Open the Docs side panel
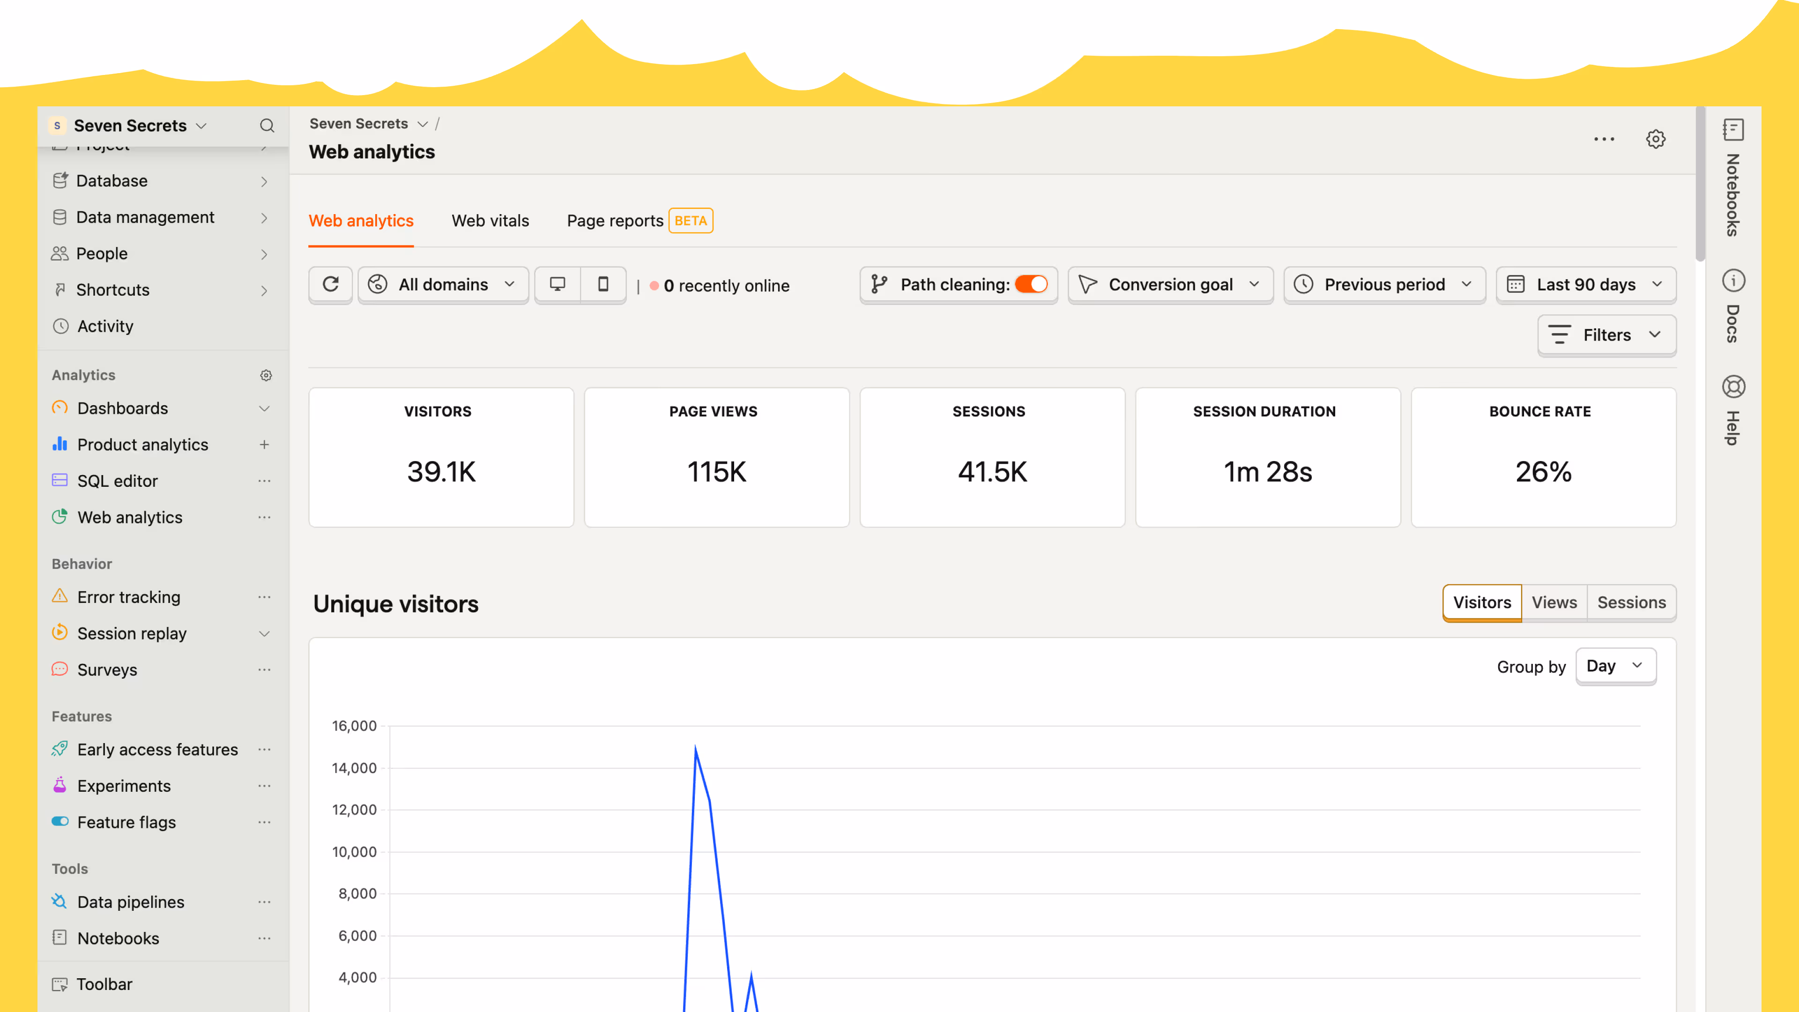 click(1732, 306)
